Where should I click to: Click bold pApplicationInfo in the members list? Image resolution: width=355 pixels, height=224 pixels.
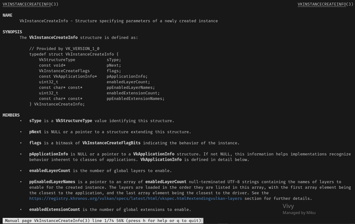point(48,154)
